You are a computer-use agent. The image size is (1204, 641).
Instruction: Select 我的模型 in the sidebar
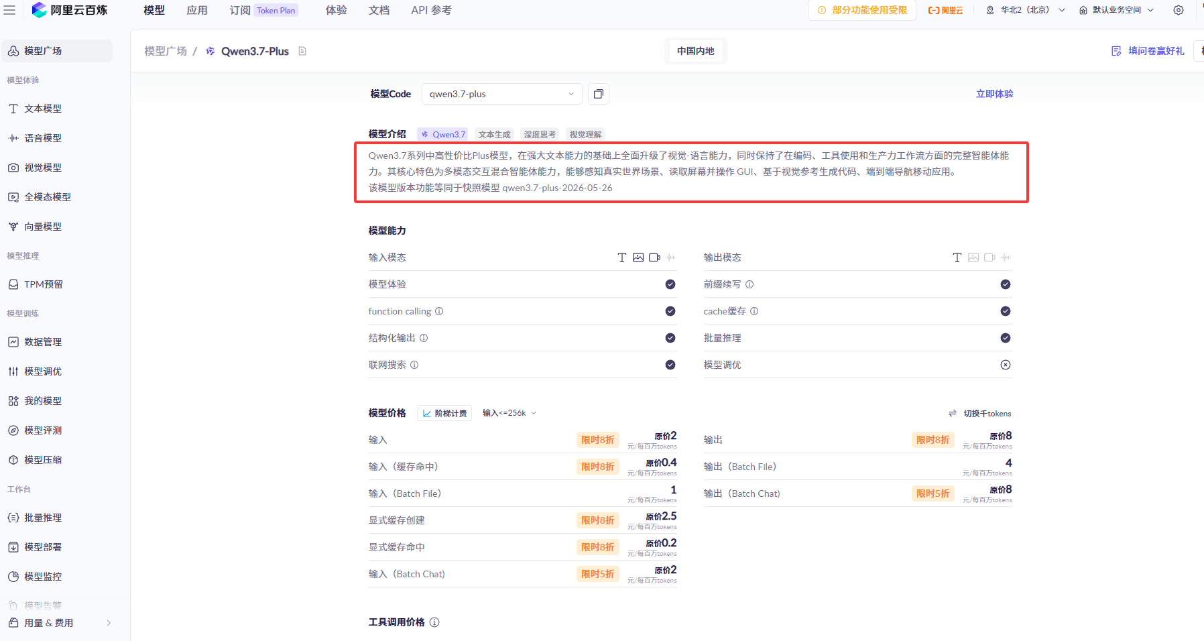pos(58,401)
